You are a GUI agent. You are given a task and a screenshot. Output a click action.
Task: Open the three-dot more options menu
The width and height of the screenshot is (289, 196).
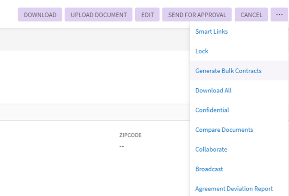click(279, 15)
